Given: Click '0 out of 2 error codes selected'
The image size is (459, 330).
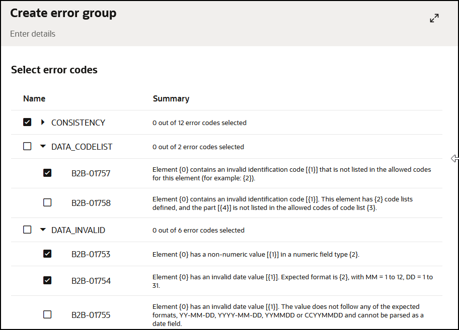Looking at the screenshot, I should [x=198, y=147].
